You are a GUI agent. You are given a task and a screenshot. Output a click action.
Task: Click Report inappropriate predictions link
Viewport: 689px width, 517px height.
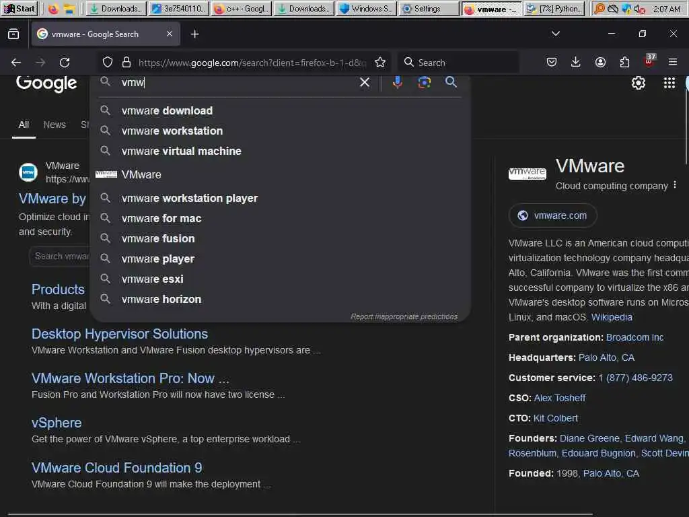pyautogui.click(x=404, y=316)
